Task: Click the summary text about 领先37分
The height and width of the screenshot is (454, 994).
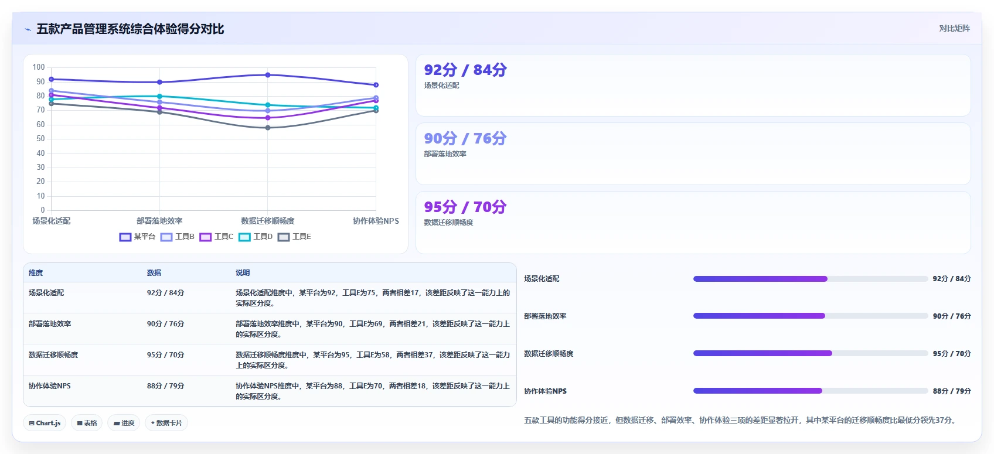Action: point(741,421)
